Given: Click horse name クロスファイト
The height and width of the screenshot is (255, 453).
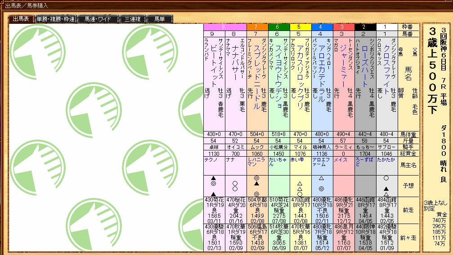Looking at the screenshot, I should (x=386, y=70).
